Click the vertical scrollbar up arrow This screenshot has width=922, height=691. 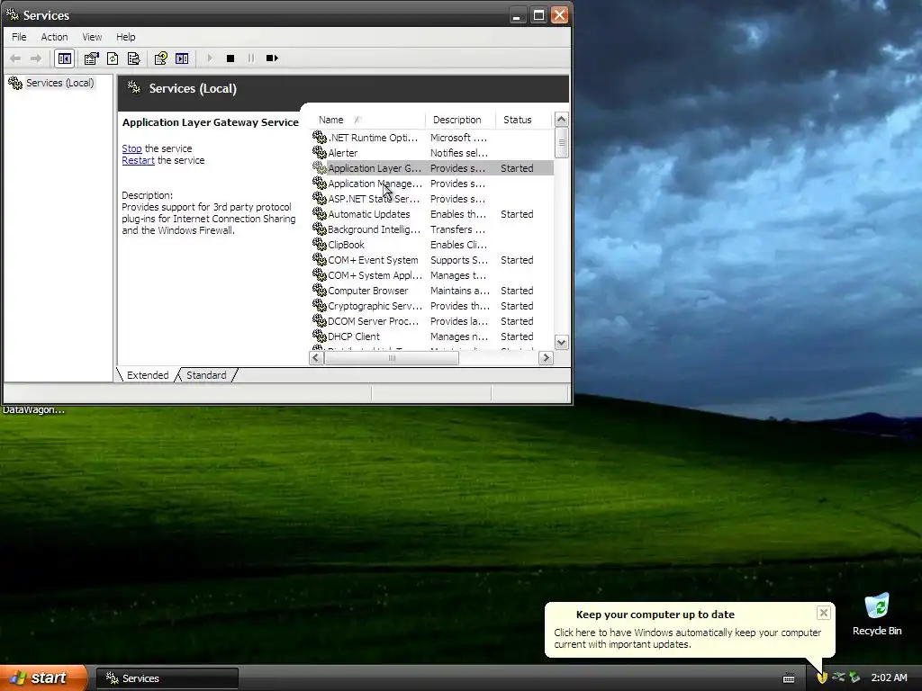562,120
